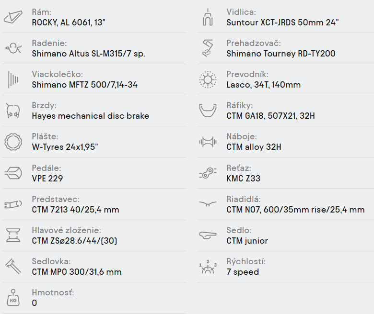Click the shifter icon beside Radenie

tap(13, 48)
